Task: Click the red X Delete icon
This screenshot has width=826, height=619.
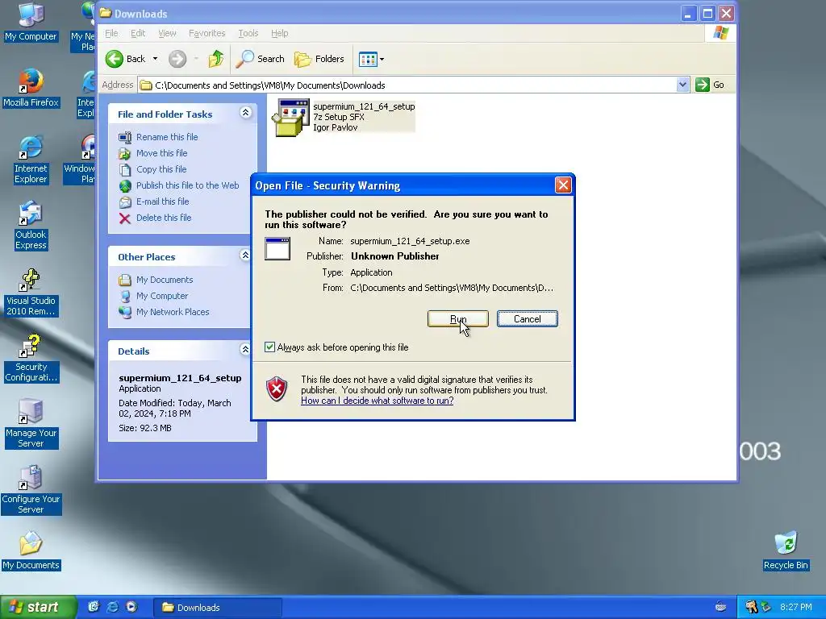Action: (x=125, y=218)
